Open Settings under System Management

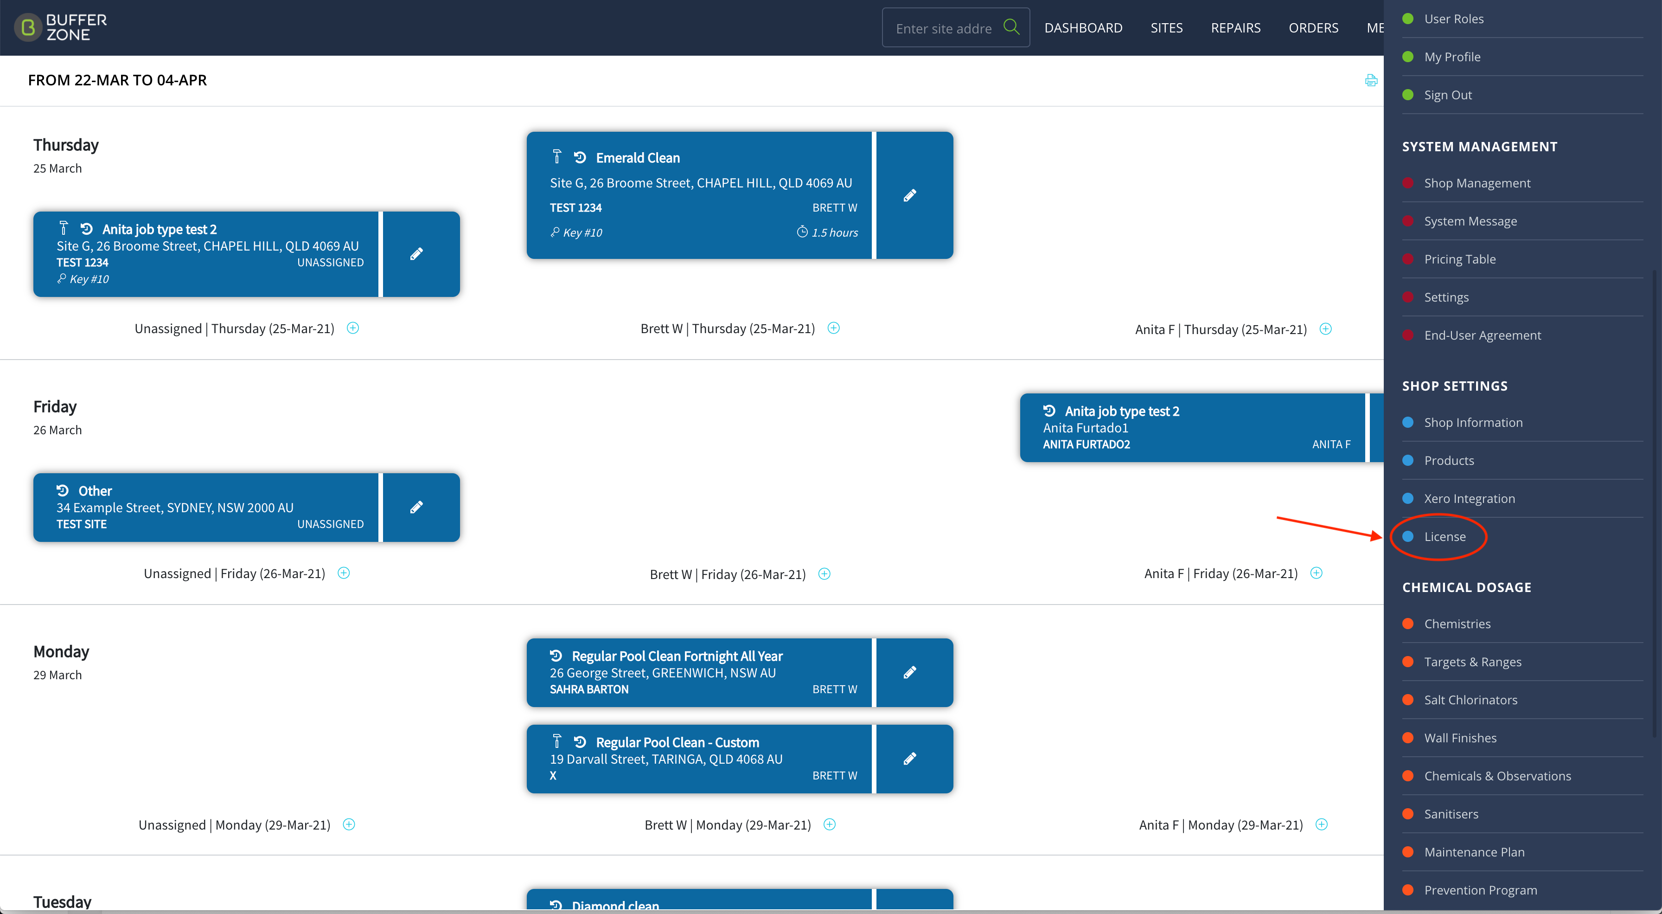coord(1522,297)
